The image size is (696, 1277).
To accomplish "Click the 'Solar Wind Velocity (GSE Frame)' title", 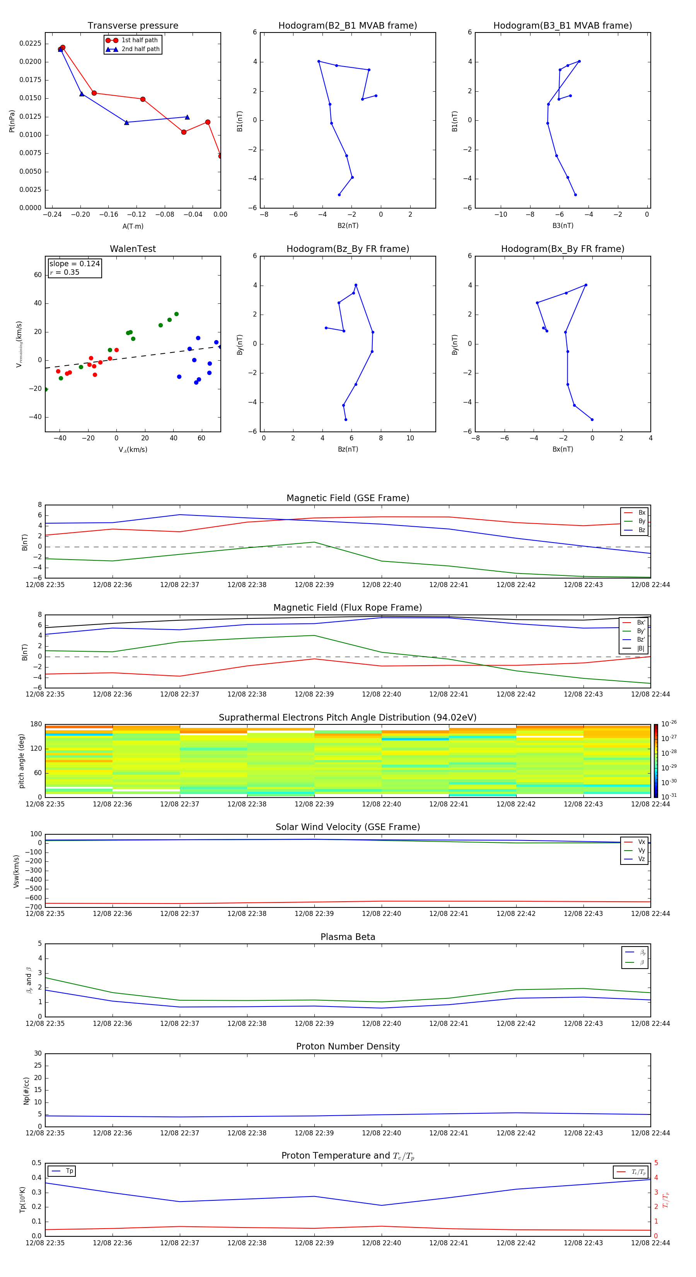I will click(x=348, y=827).
